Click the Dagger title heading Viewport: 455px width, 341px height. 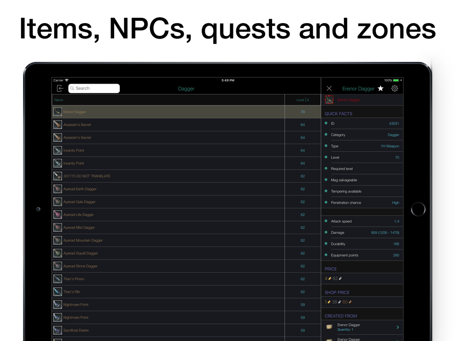186,89
